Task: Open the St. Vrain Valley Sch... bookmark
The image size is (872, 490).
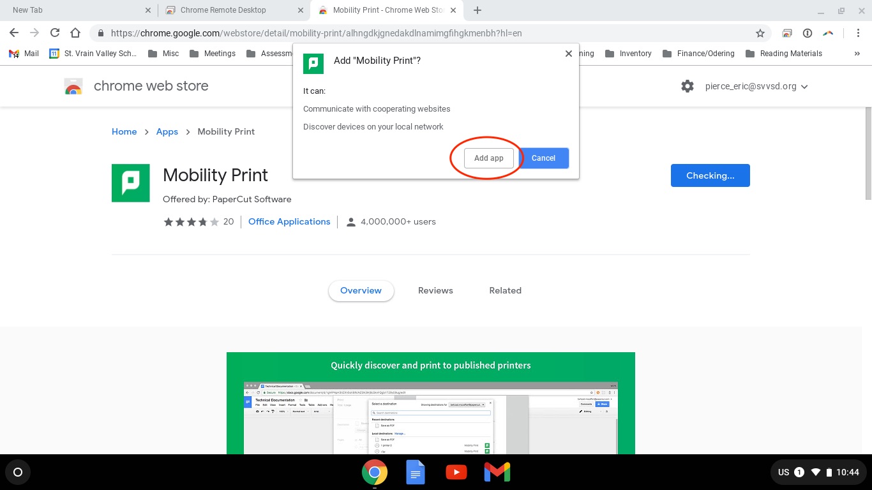Action: click(93, 54)
